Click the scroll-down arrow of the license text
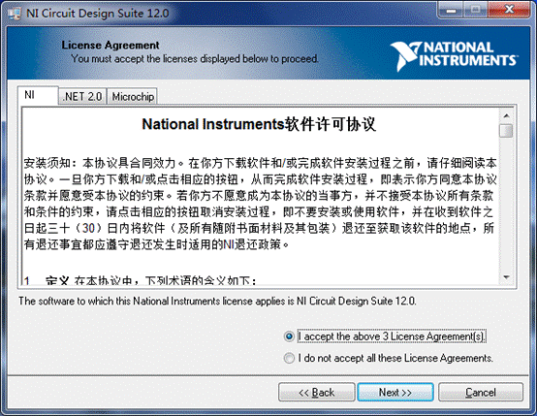Image resolution: width=537 pixels, height=416 pixels. 506,277
